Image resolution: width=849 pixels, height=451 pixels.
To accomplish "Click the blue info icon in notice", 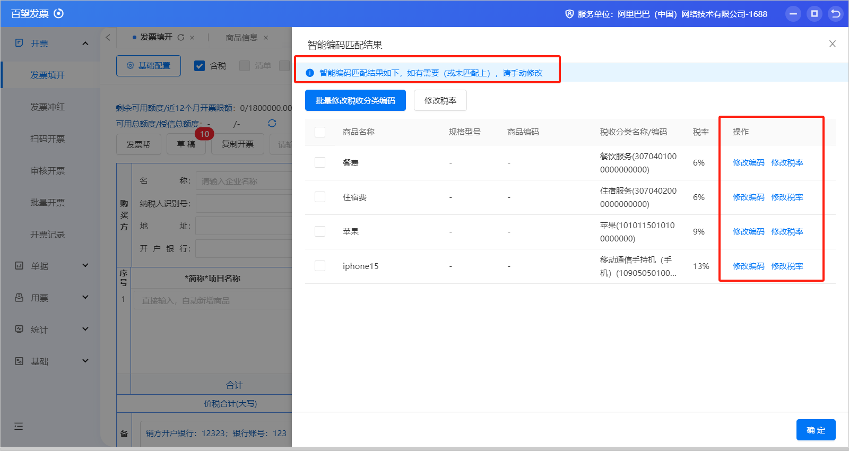I will pyautogui.click(x=310, y=73).
